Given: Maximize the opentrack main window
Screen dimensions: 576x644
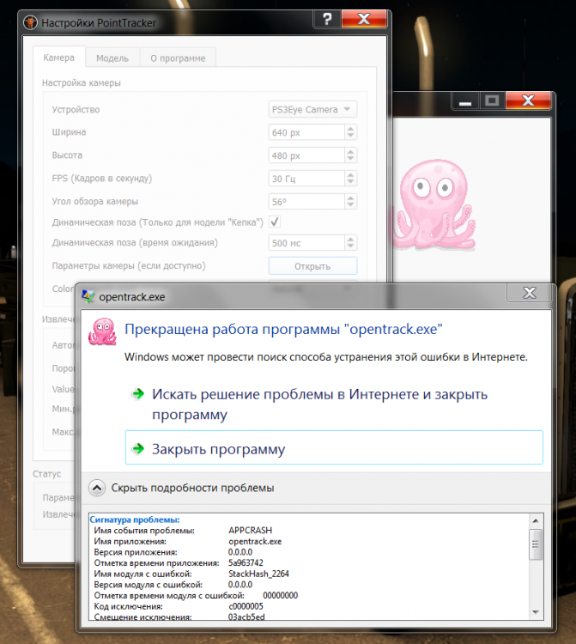Looking at the screenshot, I should [x=492, y=101].
